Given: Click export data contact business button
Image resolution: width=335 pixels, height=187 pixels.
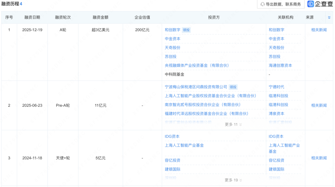Looking at the screenshot, I should point(281,4).
